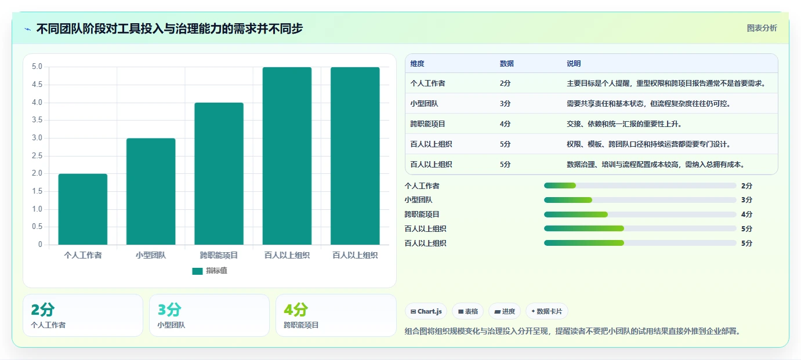Viewport: 801px width, 360px height.
Task: Click the 小型团队 progress bar
Action: click(x=640, y=200)
